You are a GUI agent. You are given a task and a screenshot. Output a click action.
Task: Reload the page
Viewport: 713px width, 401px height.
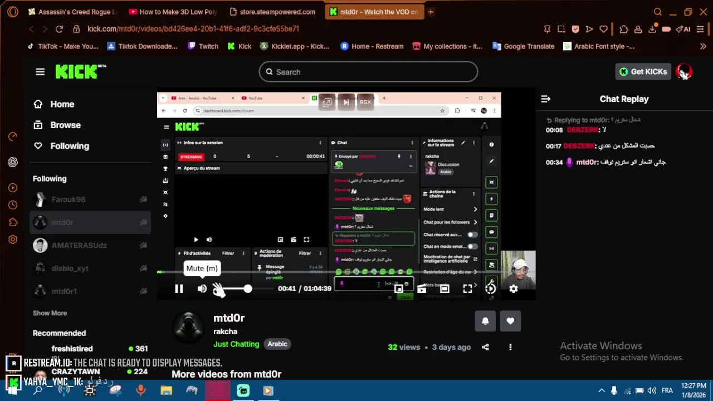coord(59,29)
